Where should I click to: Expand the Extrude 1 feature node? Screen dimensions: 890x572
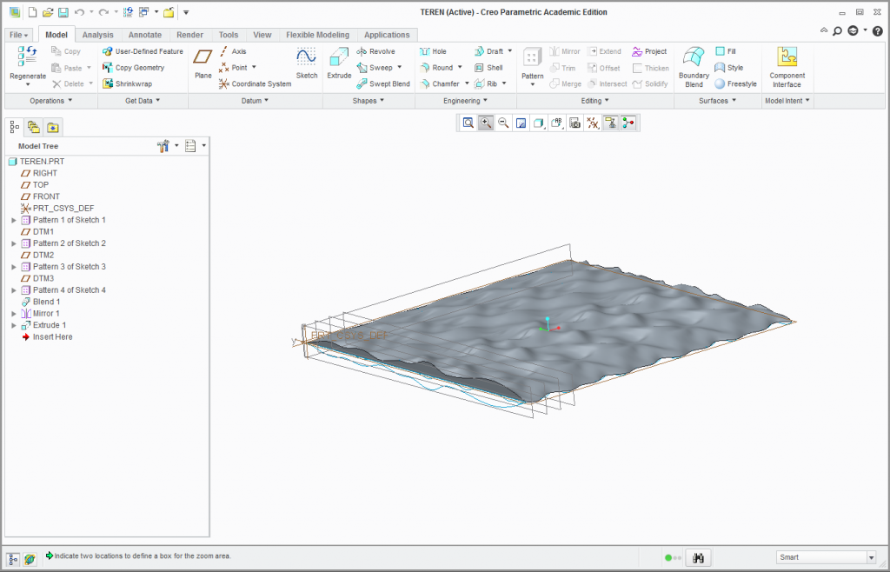(x=14, y=325)
